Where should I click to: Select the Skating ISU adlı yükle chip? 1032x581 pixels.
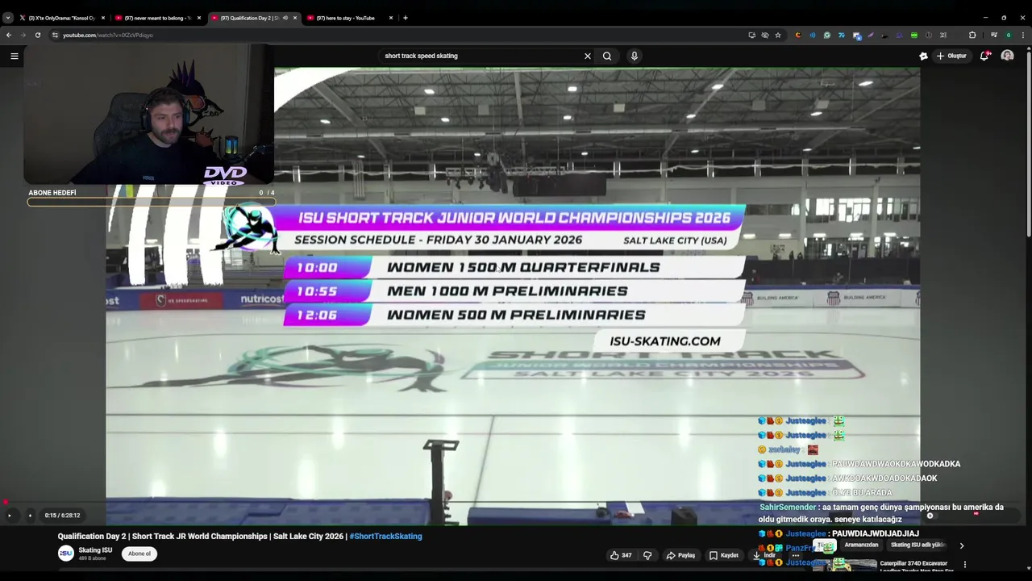[x=918, y=545]
